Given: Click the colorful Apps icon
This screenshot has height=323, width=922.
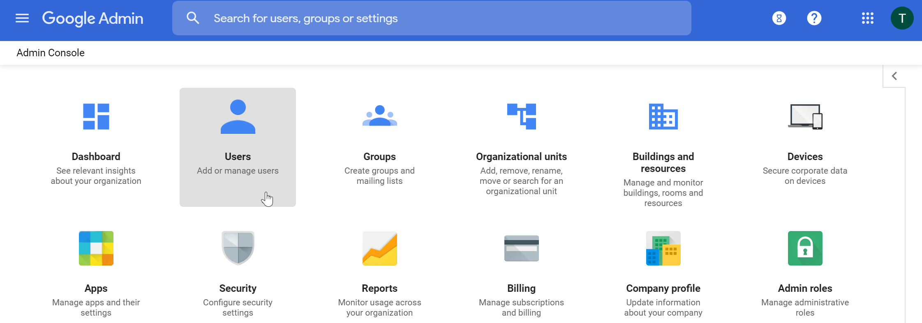Looking at the screenshot, I should [x=96, y=248].
